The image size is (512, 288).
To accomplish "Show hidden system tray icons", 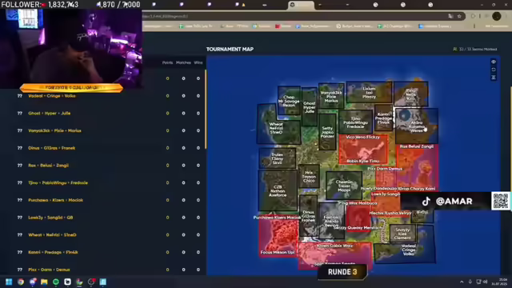I will click(x=462, y=282).
